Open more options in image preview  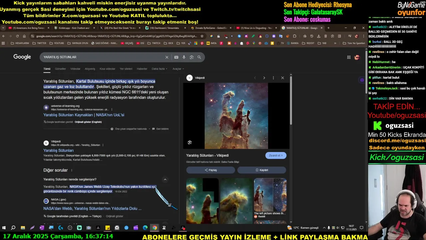point(273,78)
